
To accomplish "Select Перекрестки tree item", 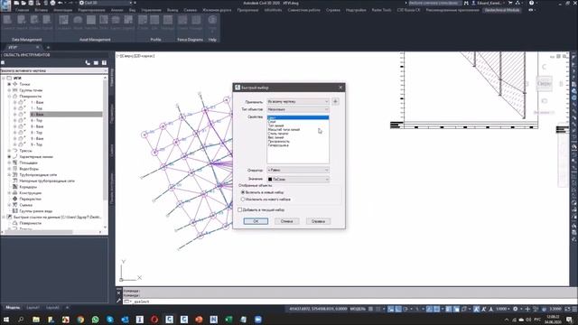I will click(x=30, y=199).
